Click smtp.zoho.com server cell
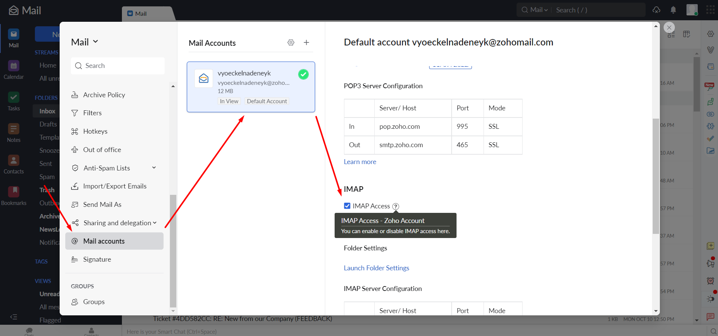The height and width of the screenshot is (336, 718). (413, 145)
